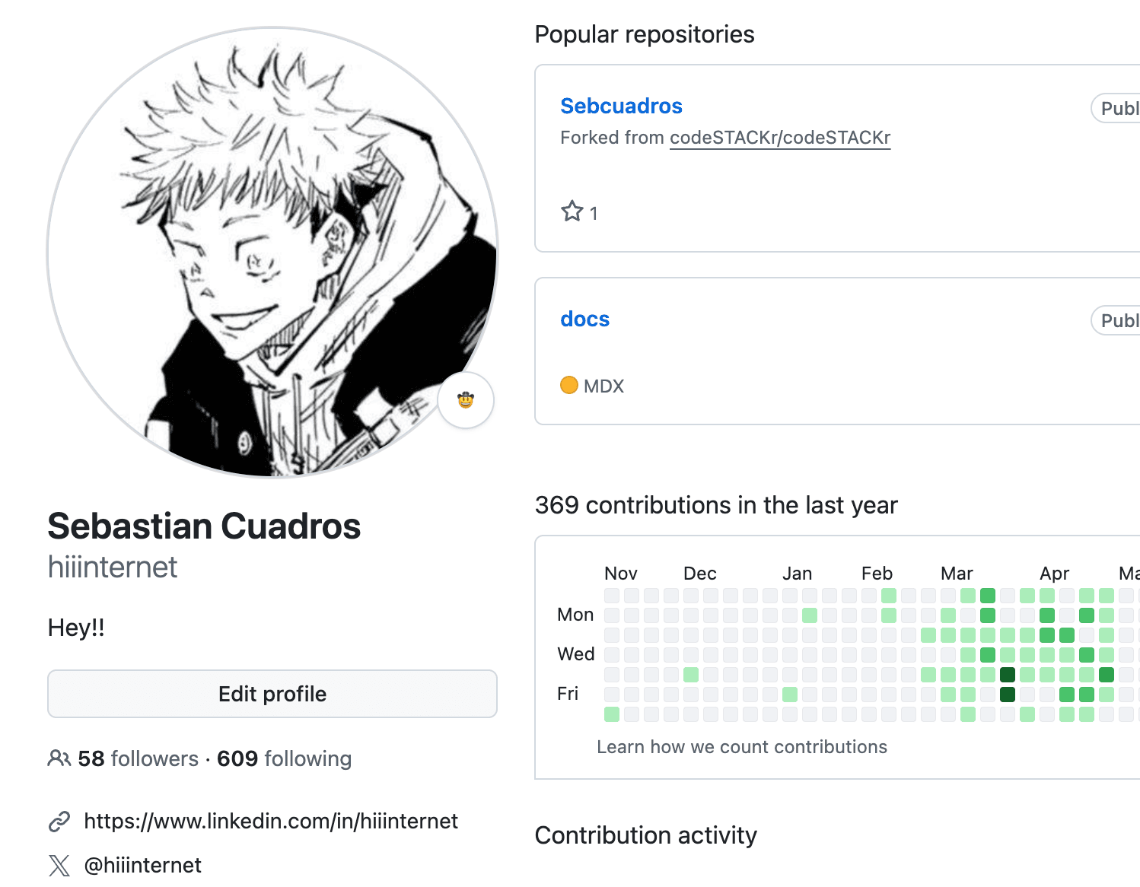Viewport: 1140px width, 887px height.
Task: Click the Public label on Sebcuadros repo
Action: pos(1119,109)
